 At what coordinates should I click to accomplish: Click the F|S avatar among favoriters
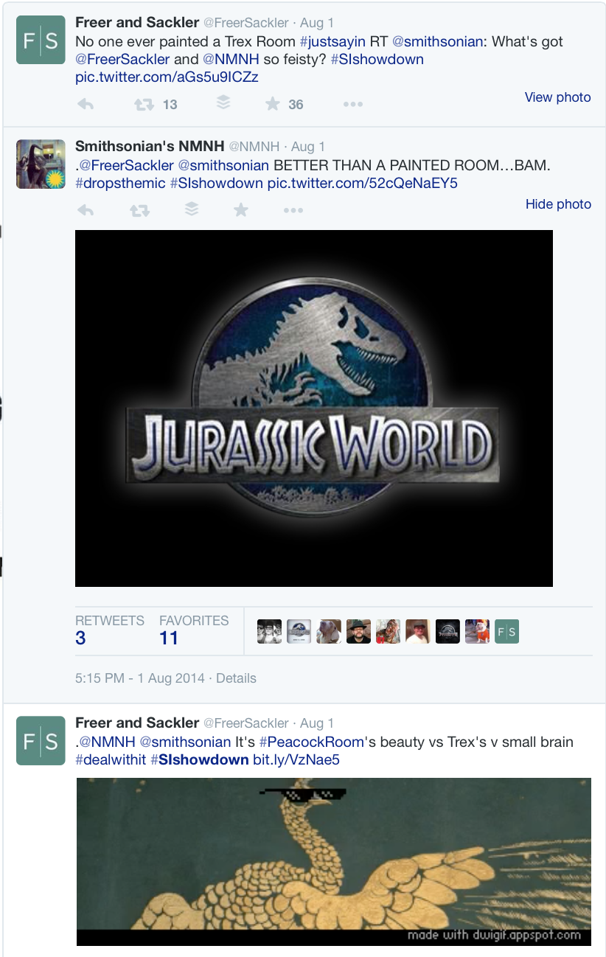[506, 632]
